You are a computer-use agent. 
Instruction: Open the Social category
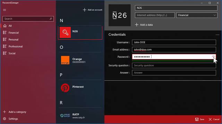[28, 53]
